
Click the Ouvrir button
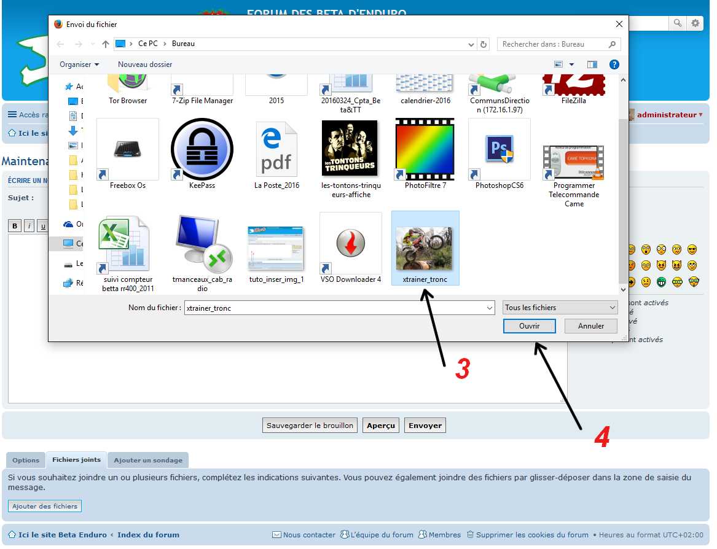coord(529,326)
